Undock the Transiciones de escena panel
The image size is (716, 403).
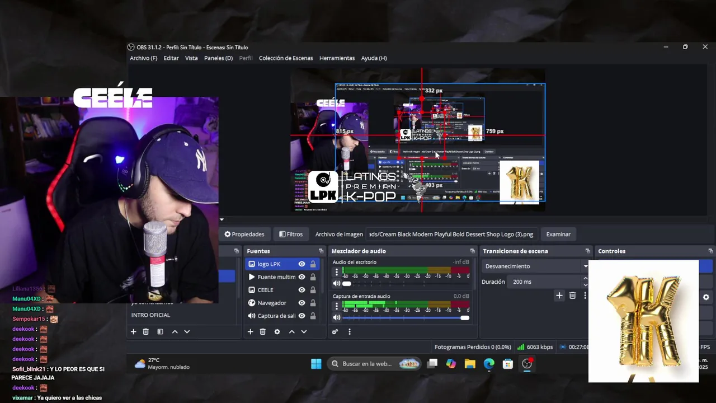coord(587,251)
